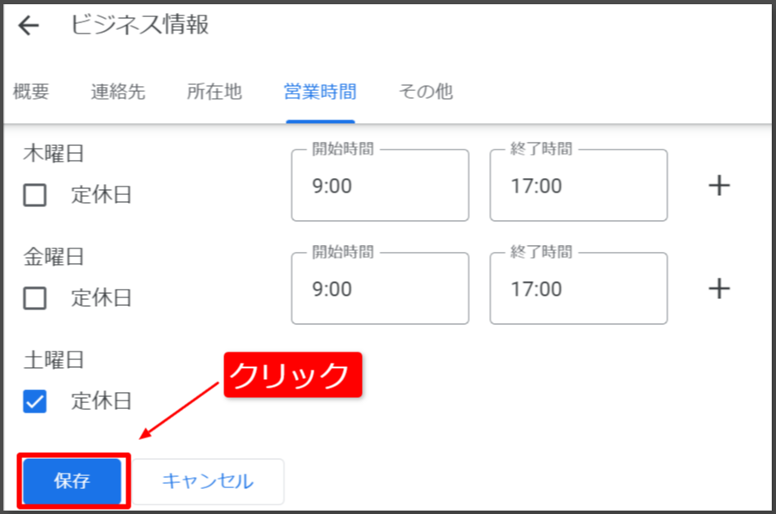Image resolution: width=776 pixels, height=514 pixels.
Task: Toggle 定休日 checkbox for 金曜日
Action: click(x=34, y=298)
